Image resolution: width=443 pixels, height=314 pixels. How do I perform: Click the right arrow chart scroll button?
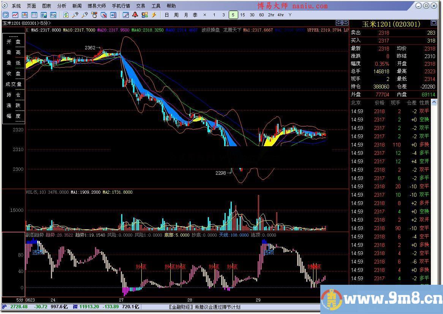[345, 23]
